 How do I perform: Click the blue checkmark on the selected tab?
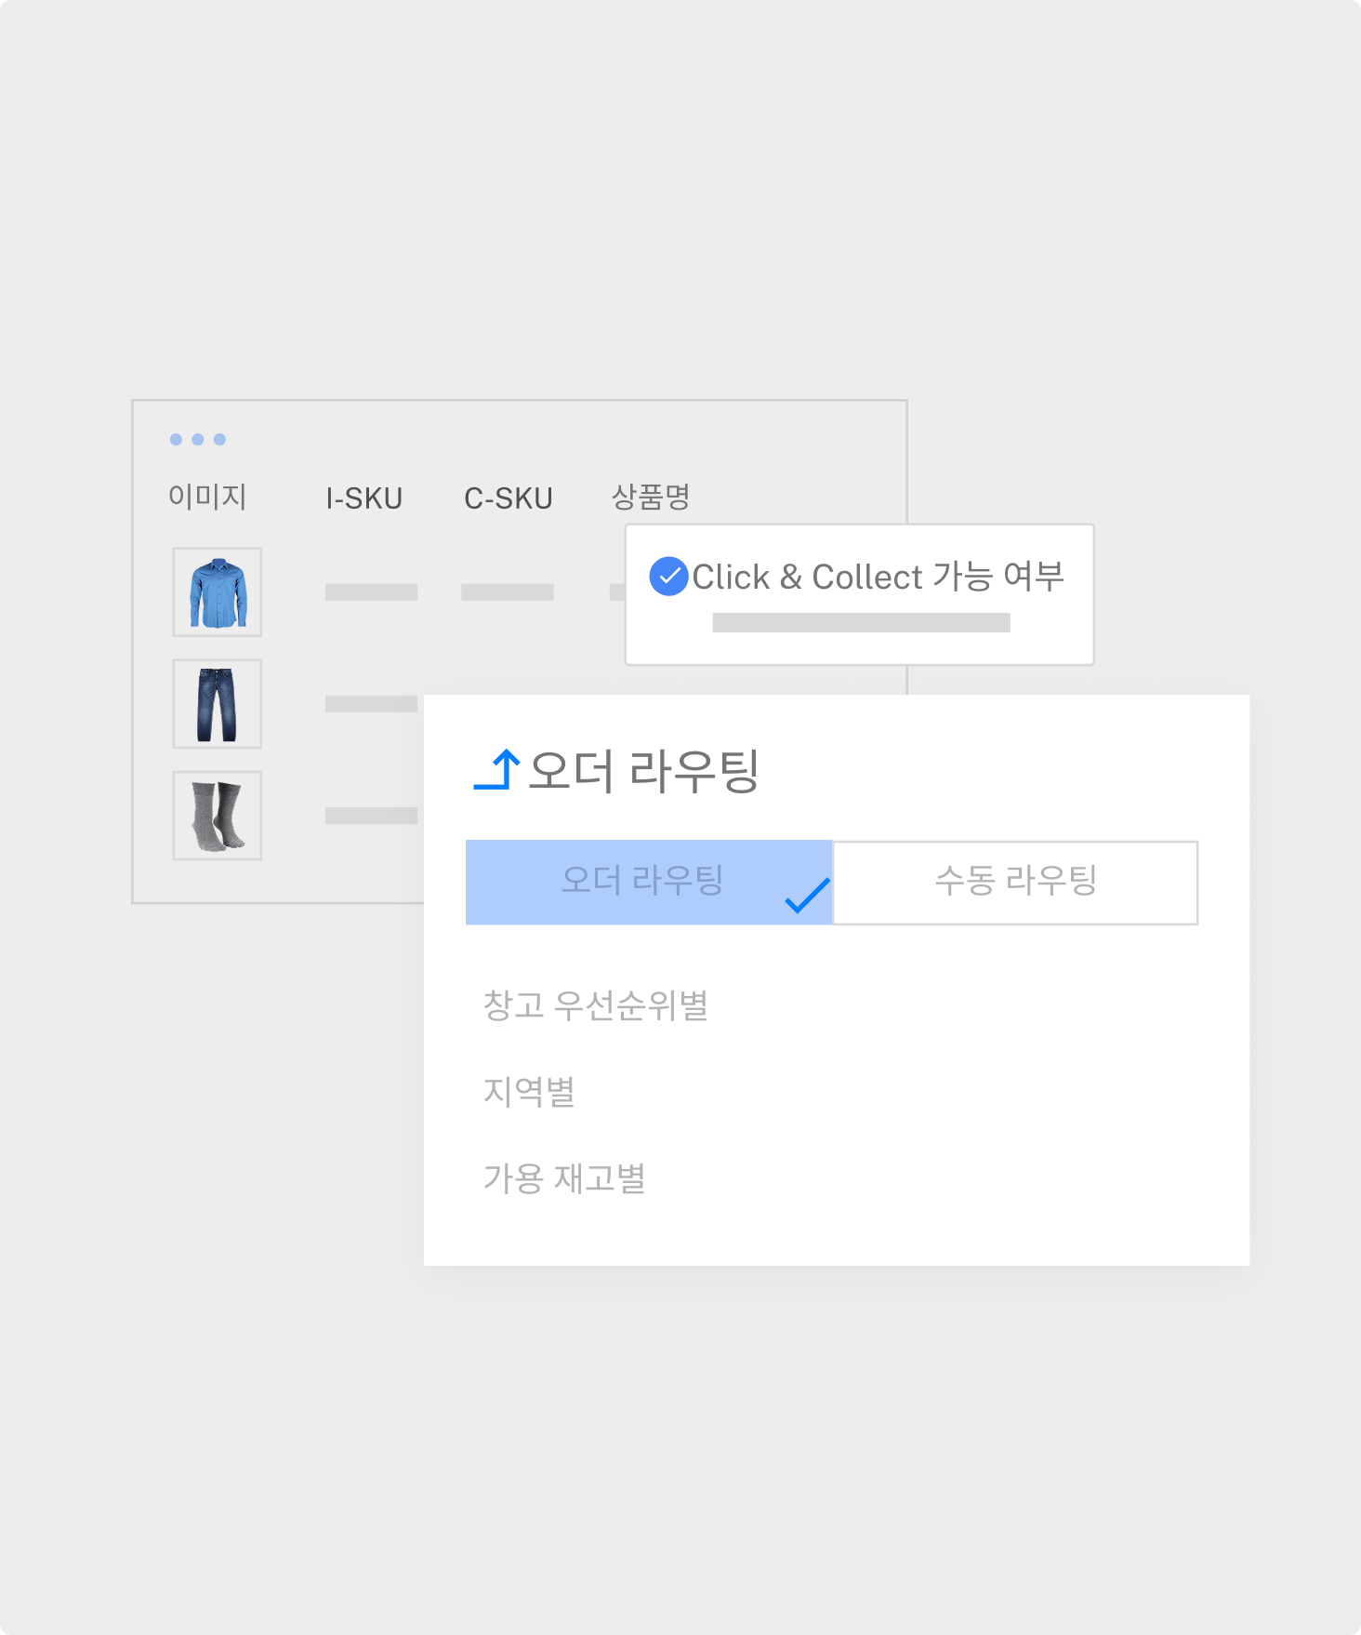[x=807, y=895]
